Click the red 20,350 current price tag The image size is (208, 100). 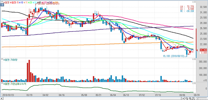tap(204, 50)
